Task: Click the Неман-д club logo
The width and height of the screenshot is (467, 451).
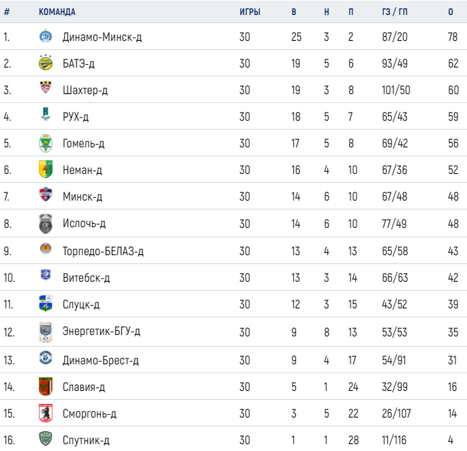Action: (45, 170)
